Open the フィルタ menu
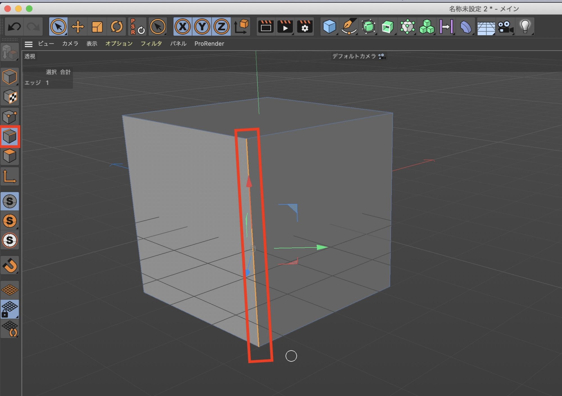Screen dimensions: 562x396 click(151, 44)
